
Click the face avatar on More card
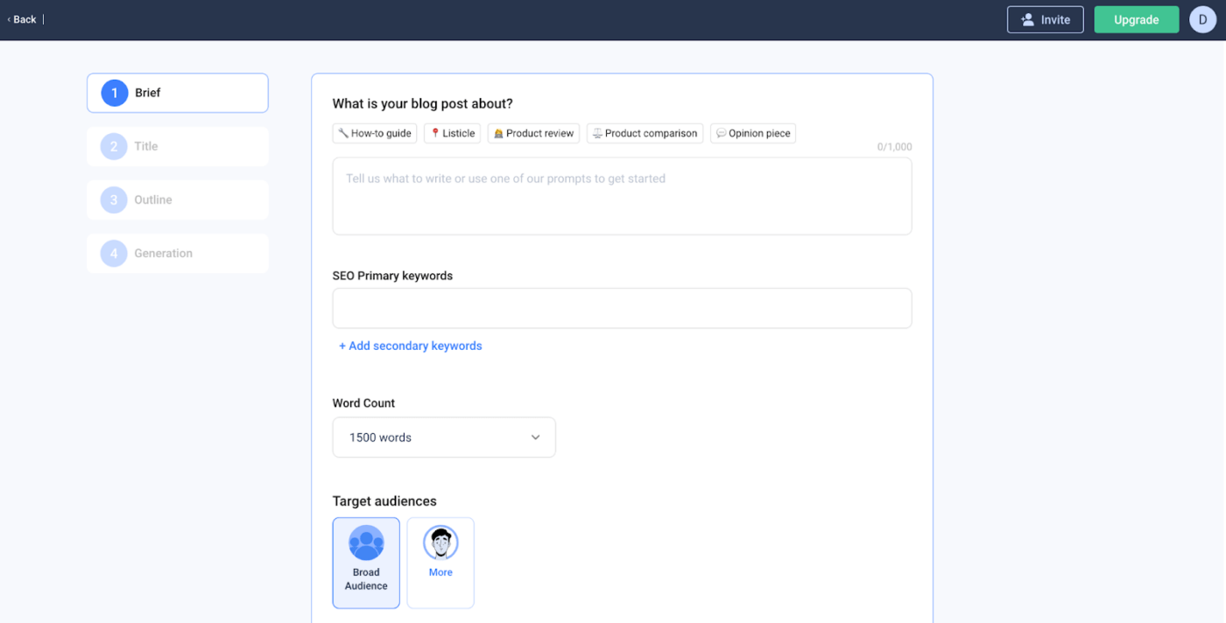click(x=440, y=542)
